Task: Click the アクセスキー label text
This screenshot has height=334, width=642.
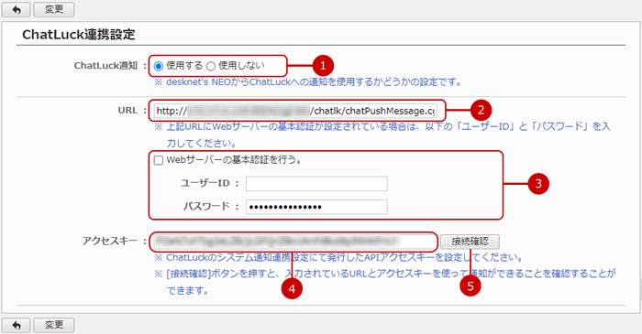Action: (110, 242)
